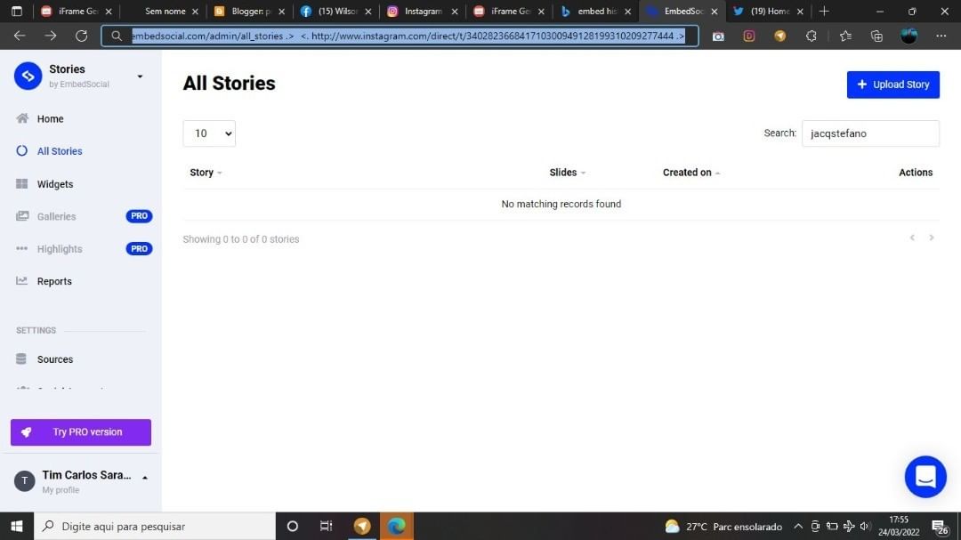Open the Stories product switcher dropdown arrow
The image size is (961, 540).
coord(141,77)
